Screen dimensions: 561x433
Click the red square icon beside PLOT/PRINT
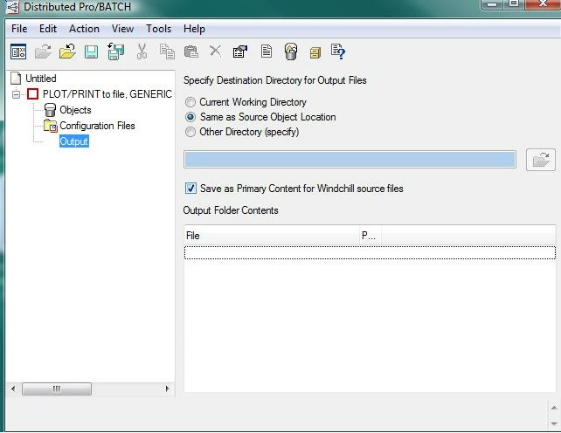(x=32, y=94)
